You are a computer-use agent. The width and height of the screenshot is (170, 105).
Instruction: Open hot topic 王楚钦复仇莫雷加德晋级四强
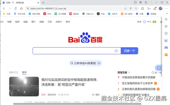point(139,89)
